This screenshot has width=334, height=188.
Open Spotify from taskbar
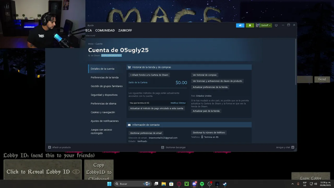click(202, 184)
